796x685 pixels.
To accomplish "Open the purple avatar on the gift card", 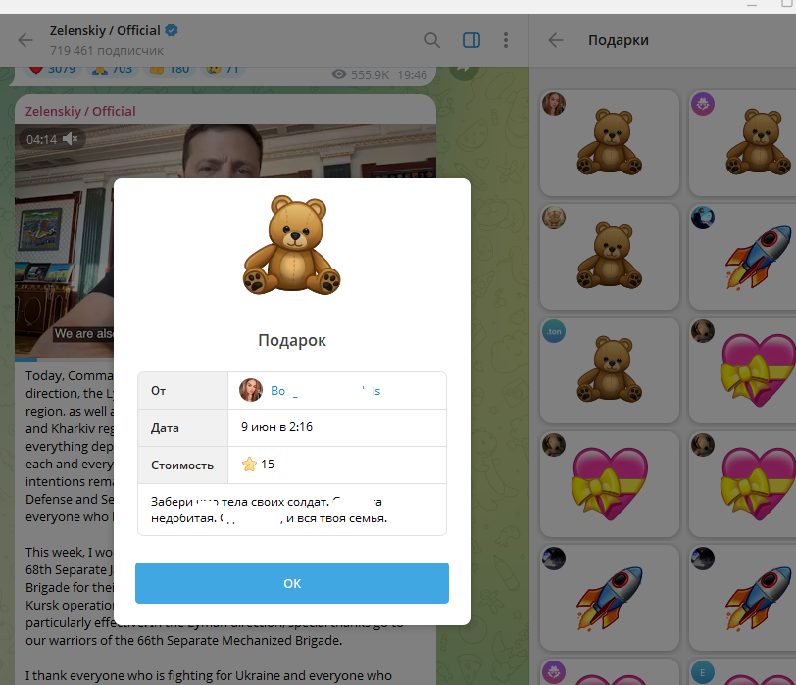I will (x=703, y=104).
